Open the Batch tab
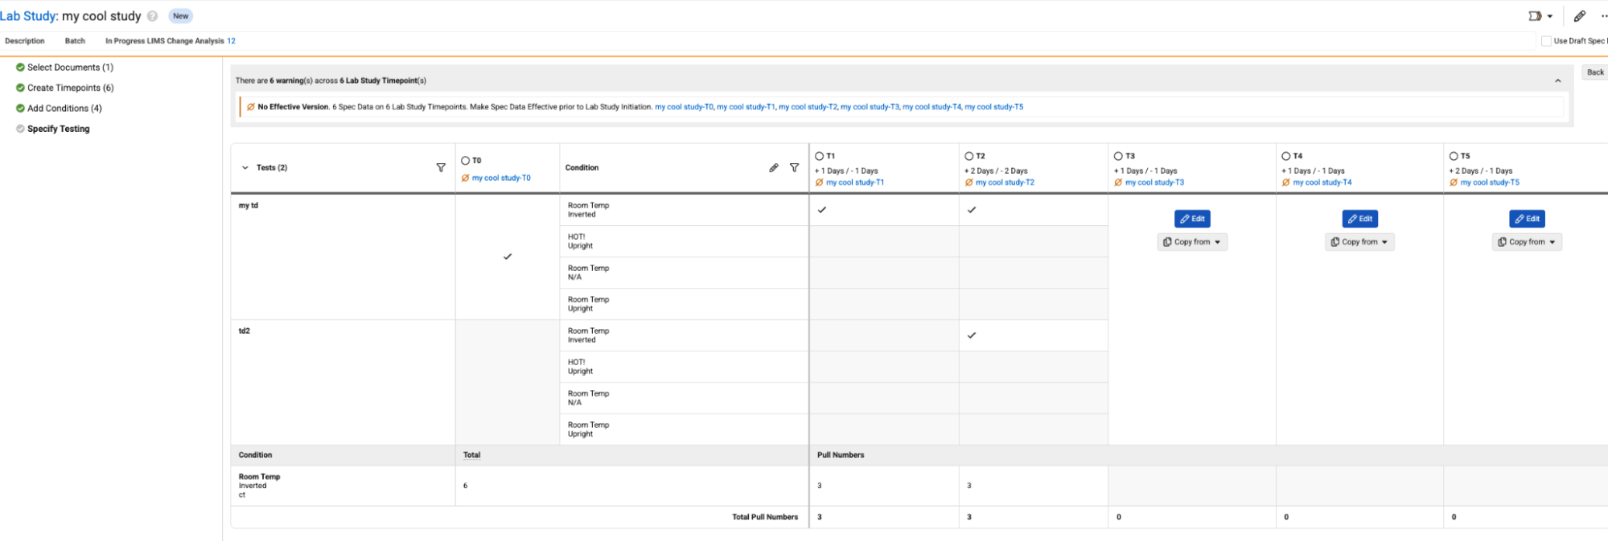The image size is (1608, 542). [75, 41]
